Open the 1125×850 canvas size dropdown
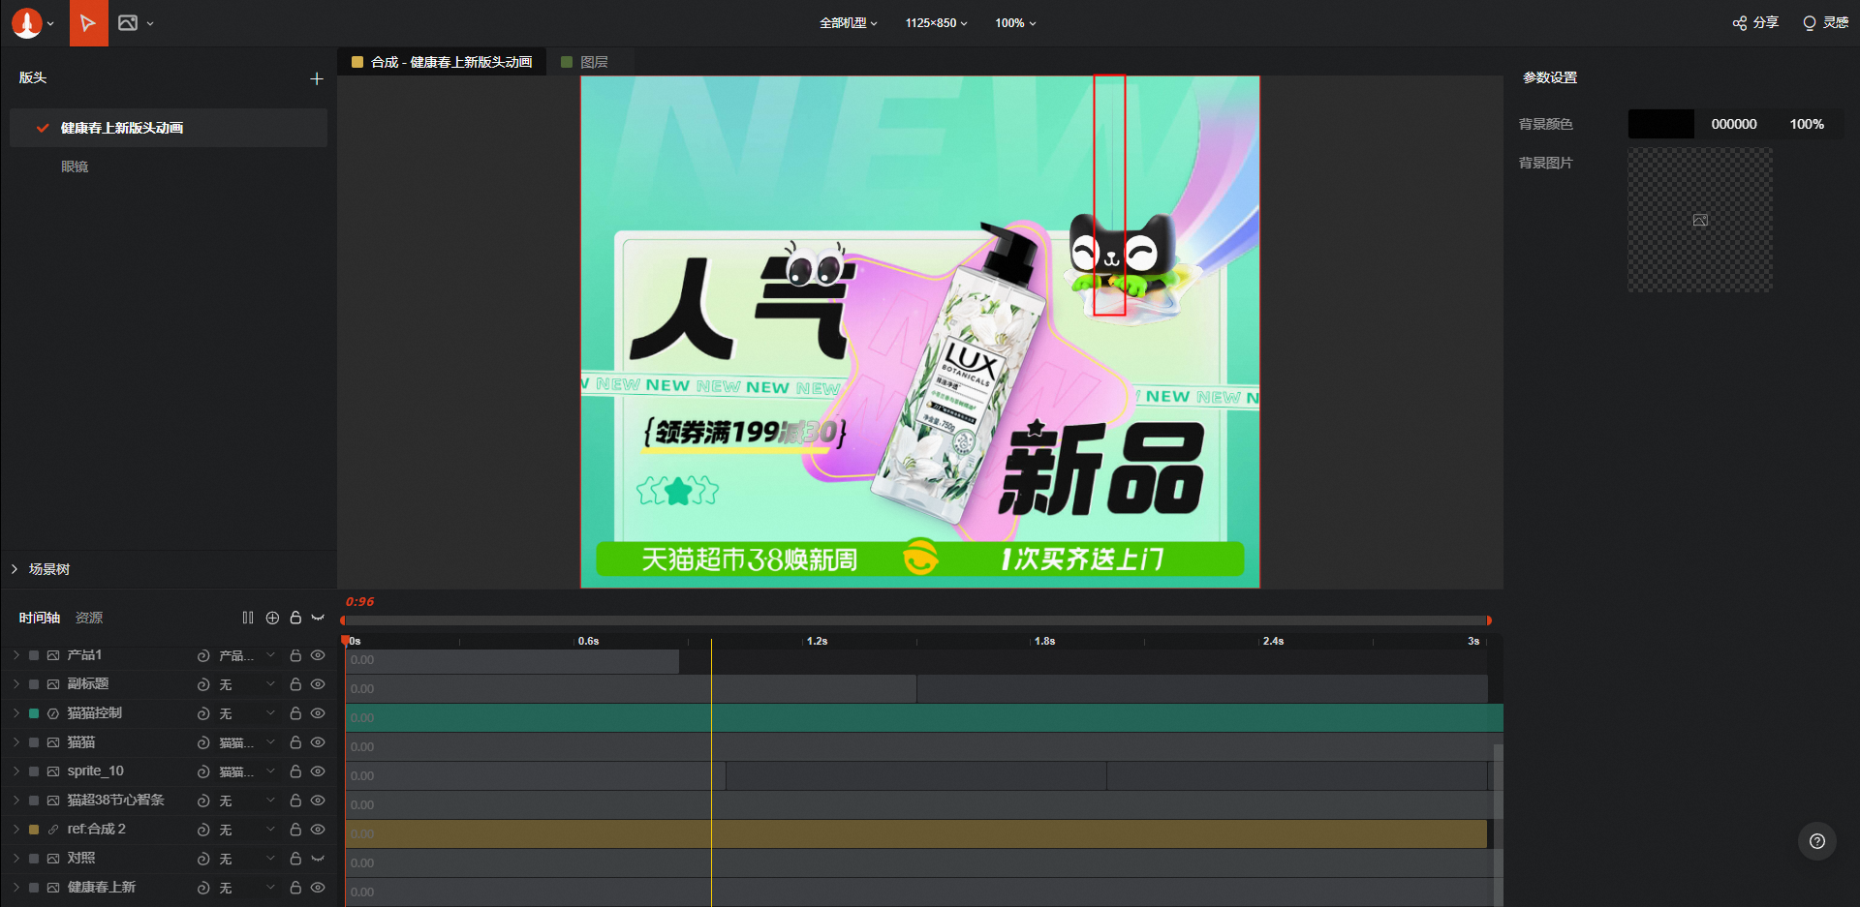The width and height of the screenshot is (1860, 907). [x=936, y=23]
